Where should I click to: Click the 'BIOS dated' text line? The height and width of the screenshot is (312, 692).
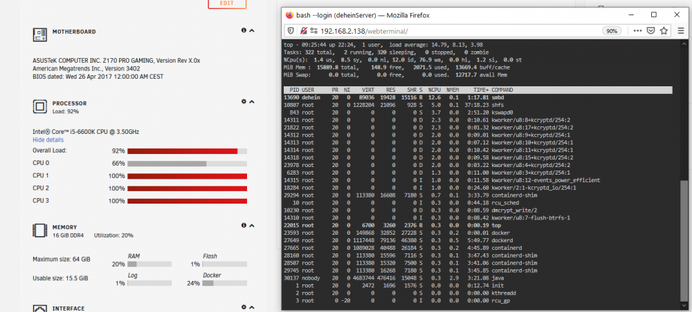click(x=98, y=77)
